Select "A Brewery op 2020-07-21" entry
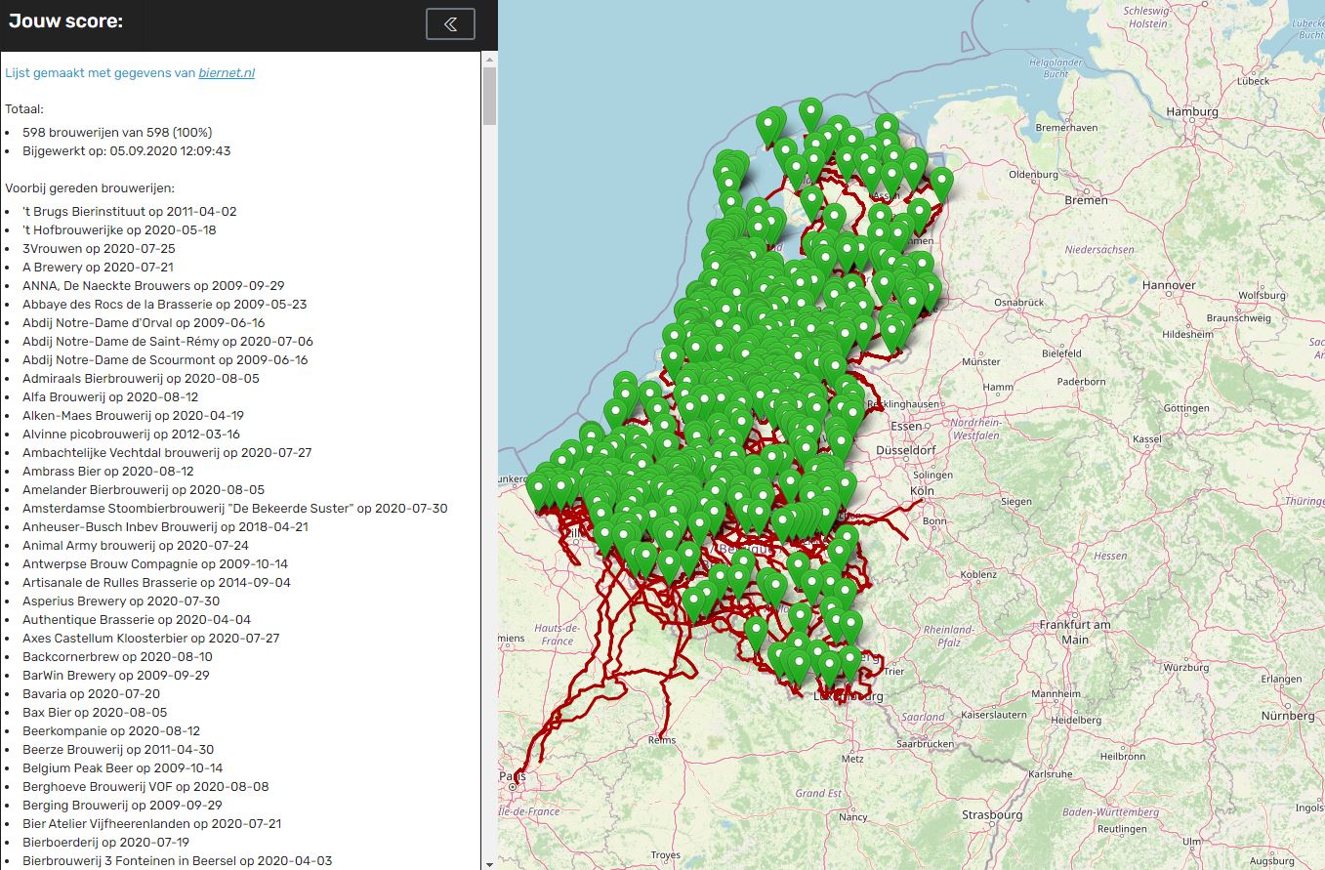Image resolution: width=1325 pixels, height=870 pixels. (98, 268)
